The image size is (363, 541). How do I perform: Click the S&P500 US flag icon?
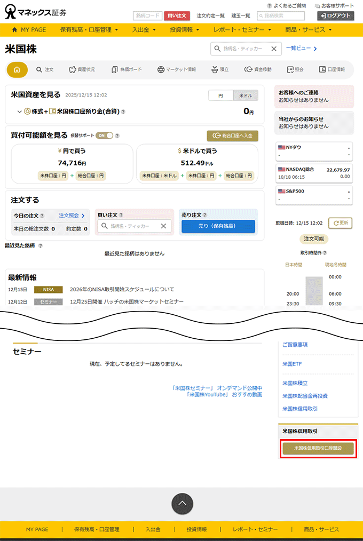click(281, 191)
